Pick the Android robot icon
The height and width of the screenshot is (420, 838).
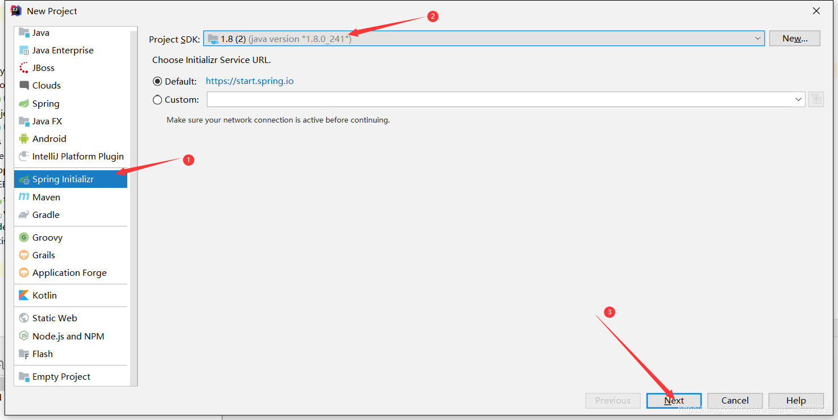[24, 138]
